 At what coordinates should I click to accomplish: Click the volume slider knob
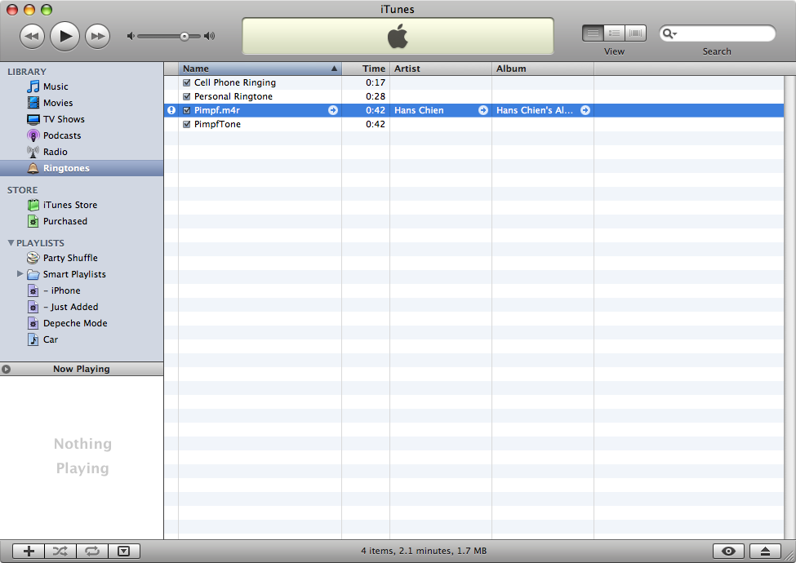click(185, 36)
